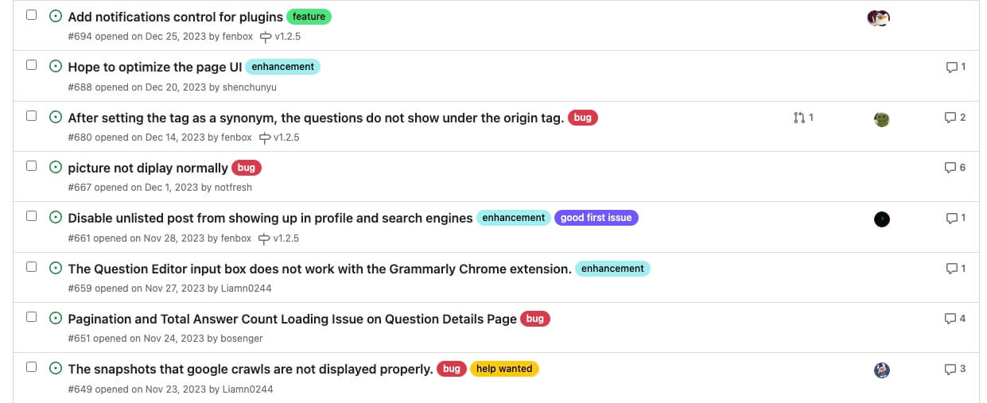Open comments for the Pagination issue #651
Screen dimensions: 987x403
(x=954, y=319)
